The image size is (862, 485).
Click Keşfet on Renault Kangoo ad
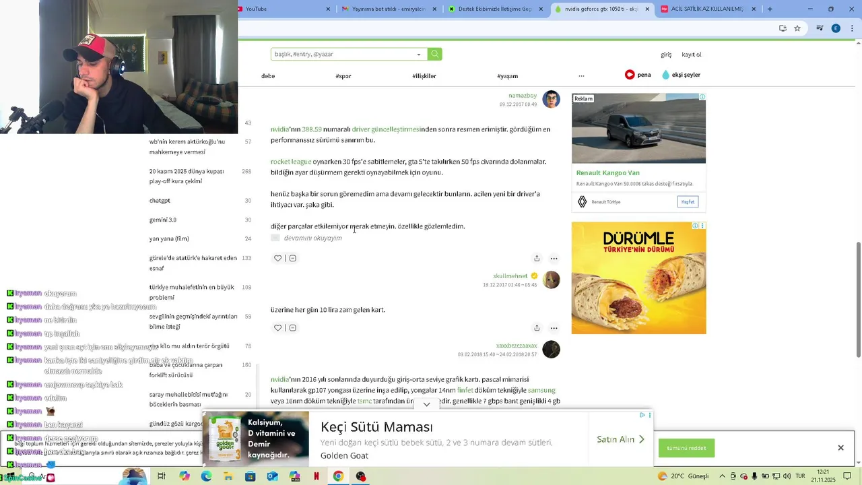pyautogui.click(x=688, y=201)
